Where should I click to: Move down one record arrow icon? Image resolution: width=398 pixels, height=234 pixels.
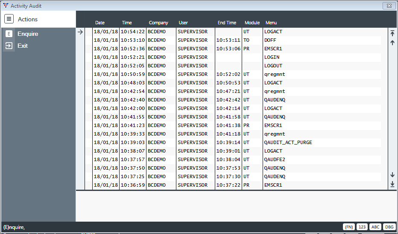point(392,175)
